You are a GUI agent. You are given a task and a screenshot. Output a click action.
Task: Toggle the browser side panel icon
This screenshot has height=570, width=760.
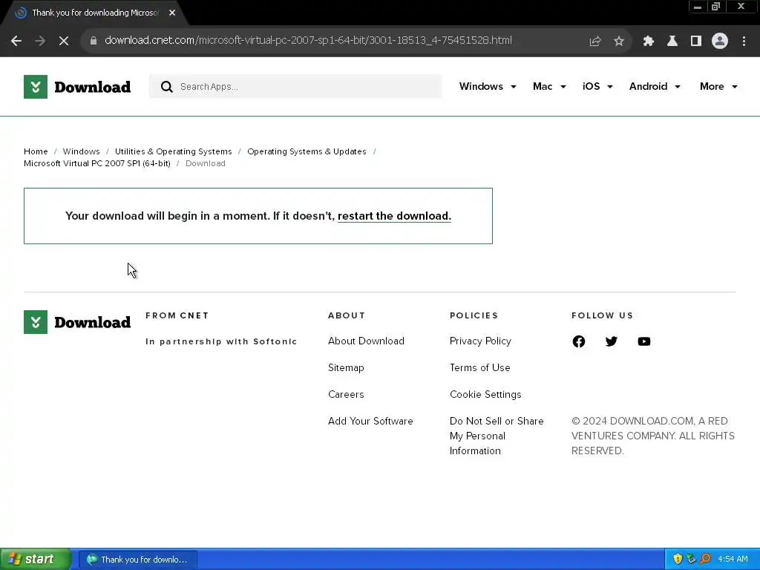coord(696,42)
